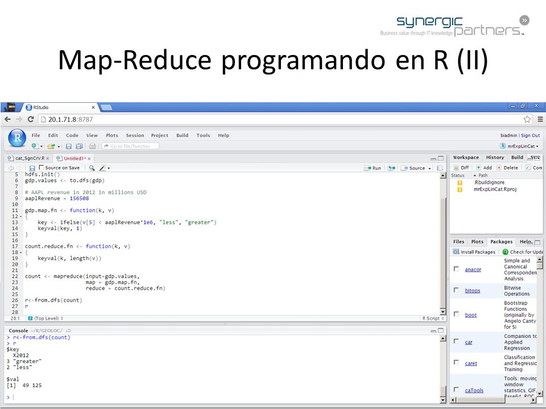Click the save all files icon
546x409 pixels.
pyautogui.click(x=80, y=147)
